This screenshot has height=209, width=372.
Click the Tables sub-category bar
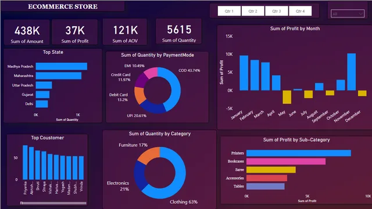[x=266, y=186]
